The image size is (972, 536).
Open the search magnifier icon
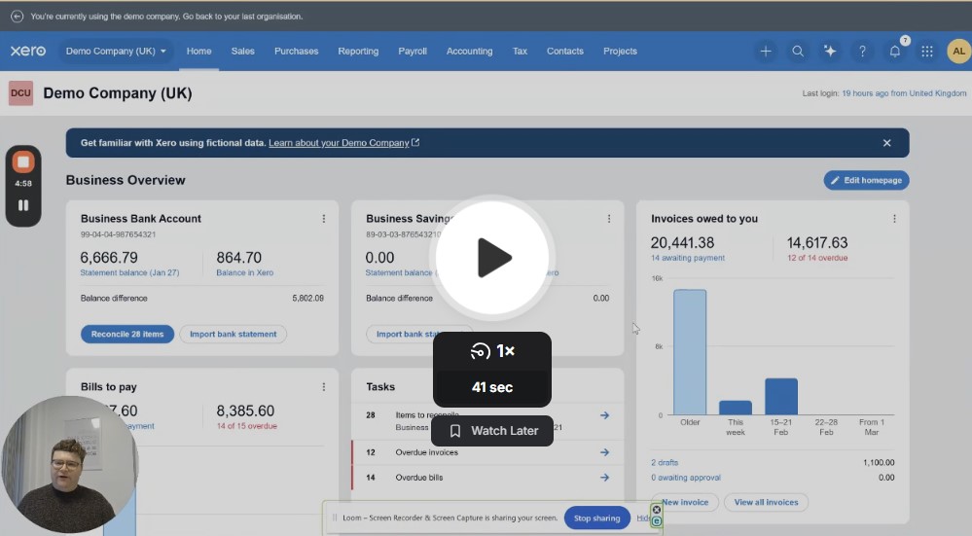798,52
